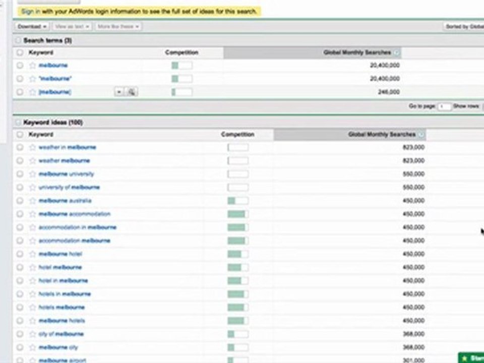Open the 'Sorted by' dropdown

coord(464,27)
